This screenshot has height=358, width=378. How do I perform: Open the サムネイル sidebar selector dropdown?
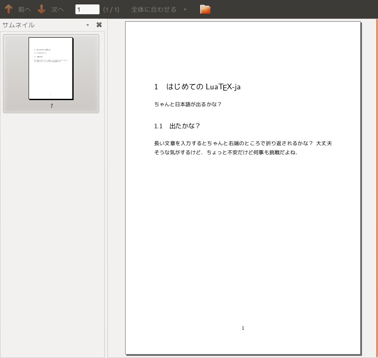tap(87, 25)
